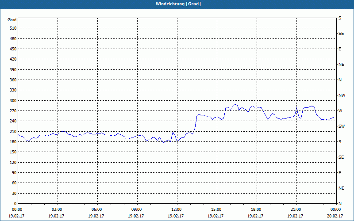Screen dimensions: 354x221
Task: Click the 450 degree axis value
Action: (13, 49)
